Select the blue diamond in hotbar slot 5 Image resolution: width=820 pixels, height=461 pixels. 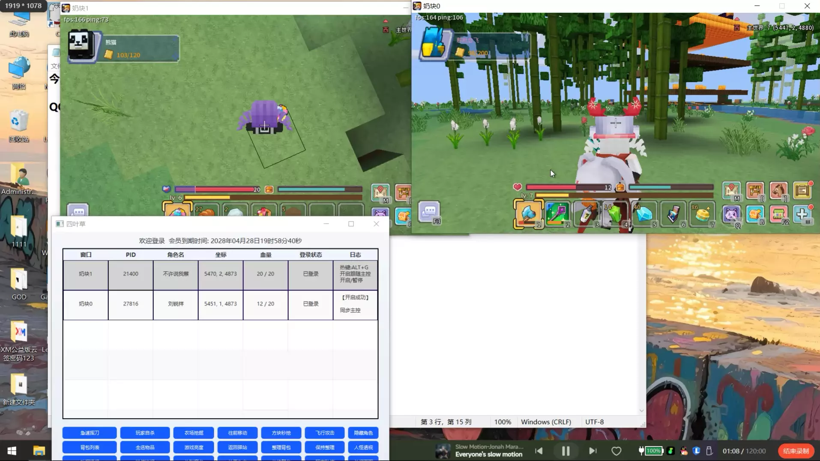tap(644, 214)
